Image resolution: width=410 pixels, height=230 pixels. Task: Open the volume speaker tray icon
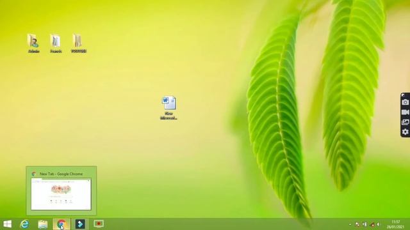379,224
